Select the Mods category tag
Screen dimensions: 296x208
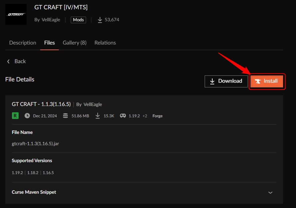click(x=78, y=20)
